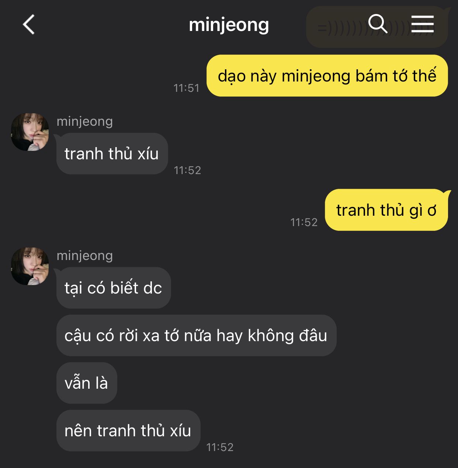Image resolution: width=458 pixels, height=468 pixels.
Task: Tap the faded '=)))))' bubble behind the header
Action: (377, 27)
